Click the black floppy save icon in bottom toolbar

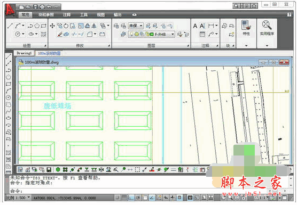click(49, 170)
